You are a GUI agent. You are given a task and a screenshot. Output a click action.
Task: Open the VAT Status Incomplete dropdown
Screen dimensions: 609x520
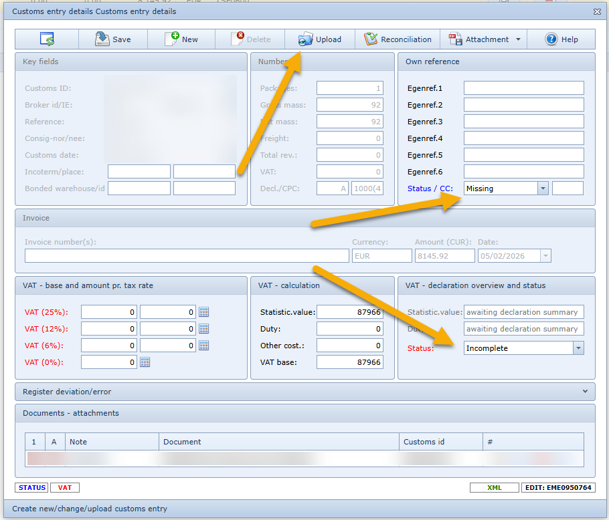578,348
